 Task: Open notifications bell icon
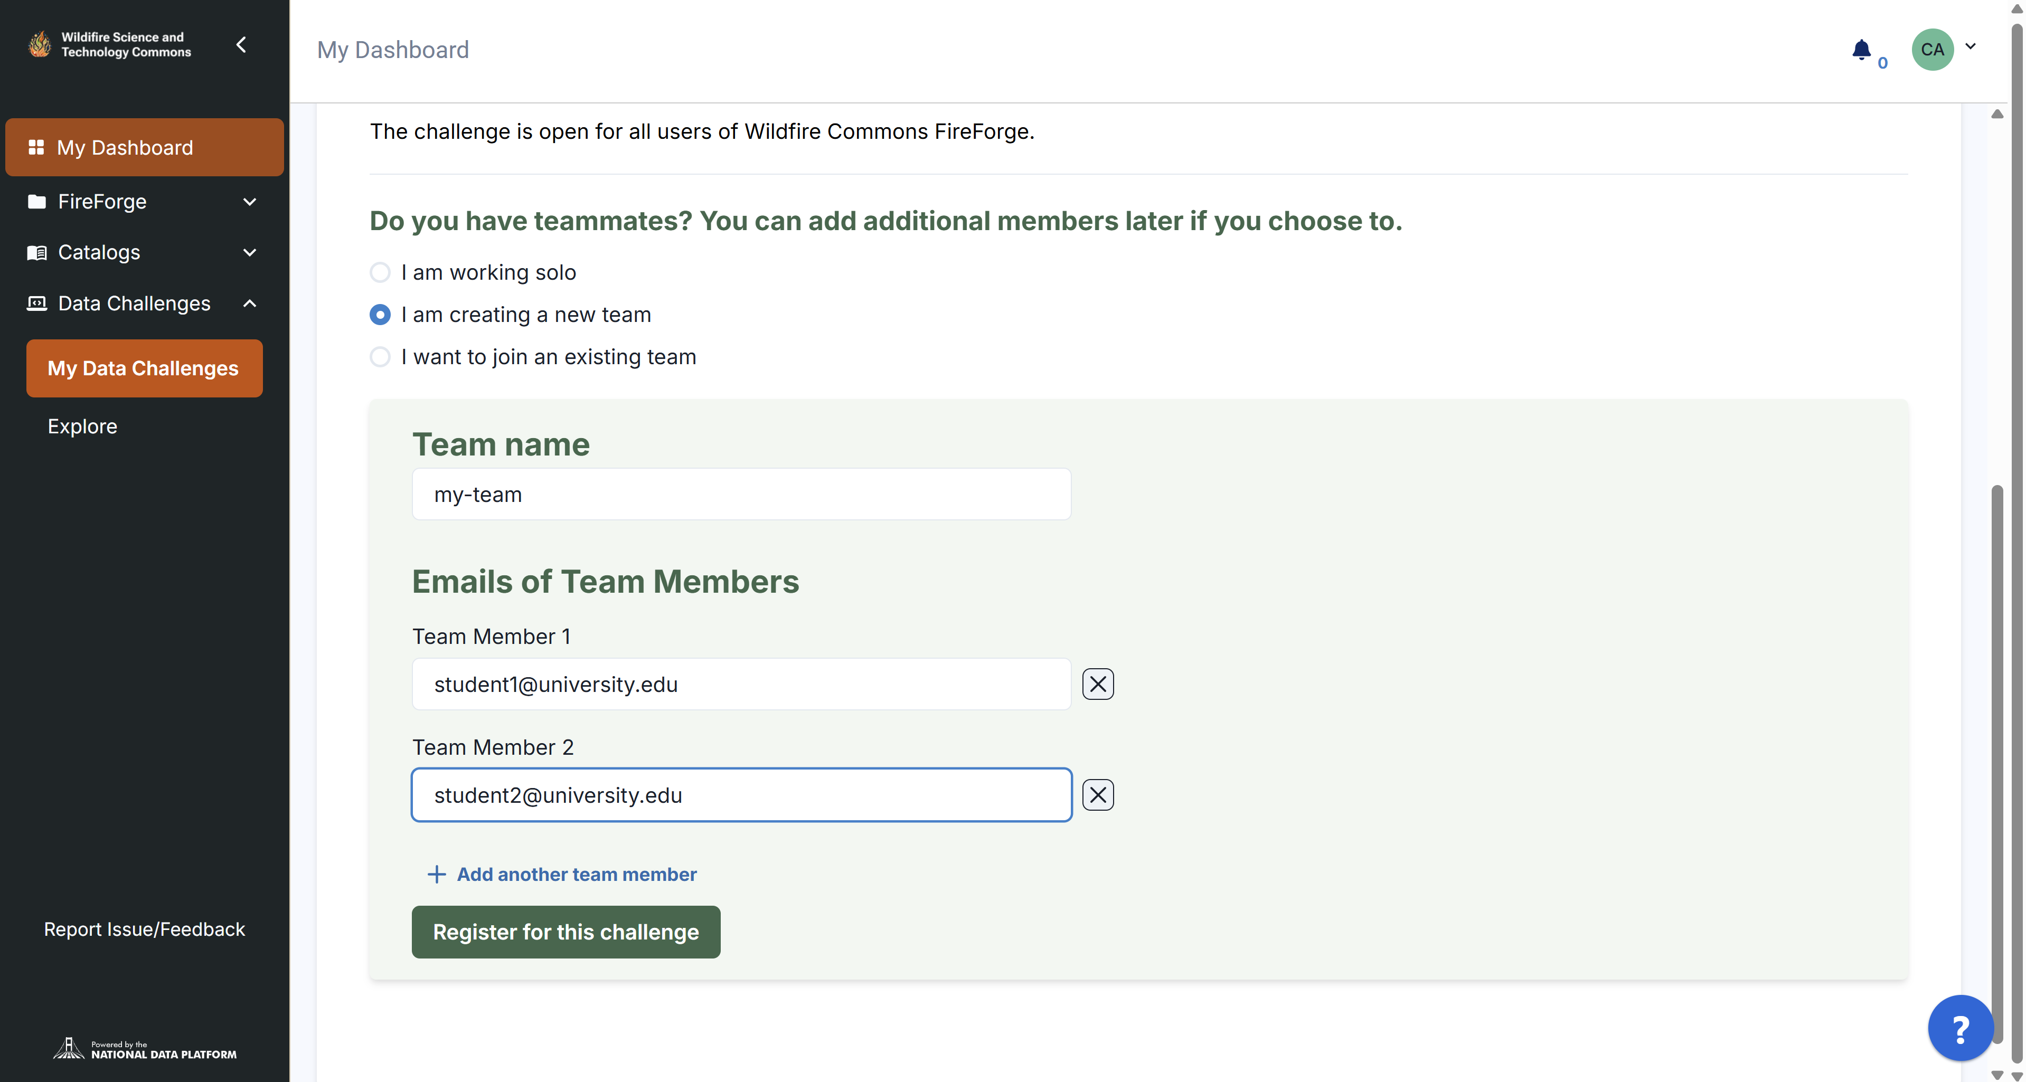pos(1861,50)
